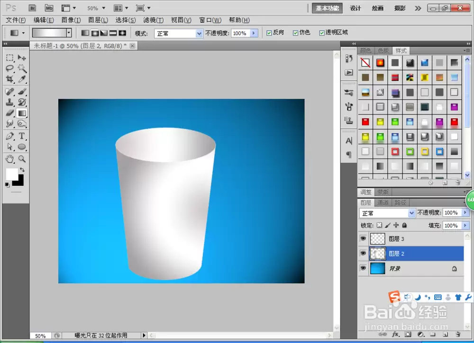This screenshot has height=343, width=474.
Task: Click the black background color swatch
Action: pos(20,183)
